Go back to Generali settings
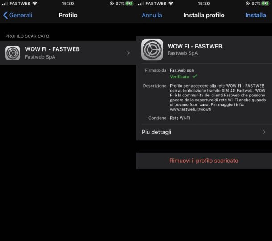 [x=17, y=15]
